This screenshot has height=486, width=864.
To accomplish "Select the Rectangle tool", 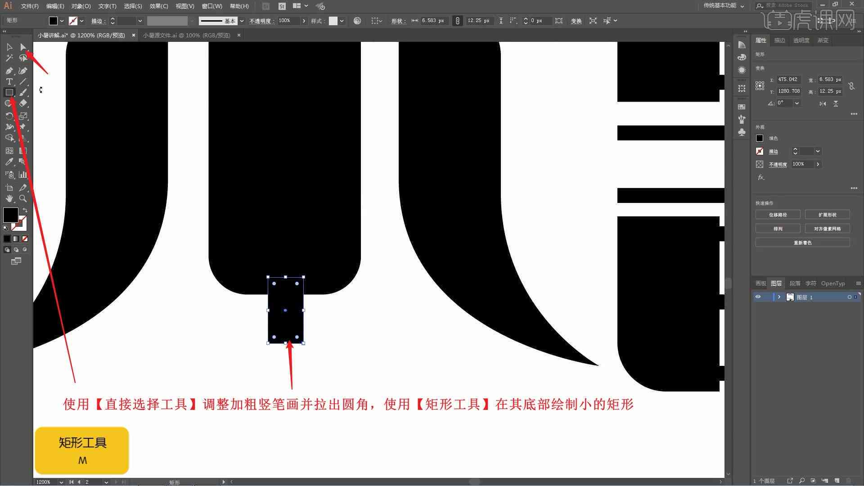I will pos(9,92).
